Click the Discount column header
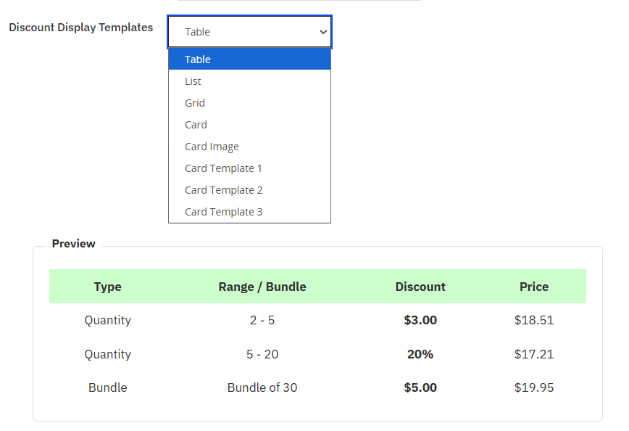Screen dimensions: 629x431 (x=420, y=287)
